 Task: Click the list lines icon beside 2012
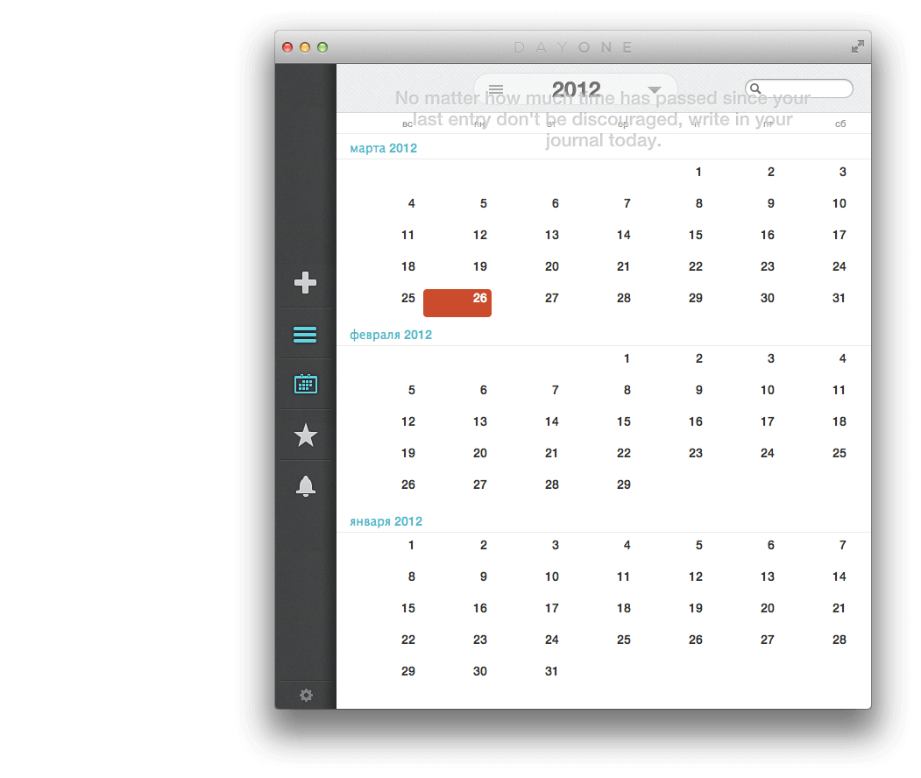click(x=496, y=89)
